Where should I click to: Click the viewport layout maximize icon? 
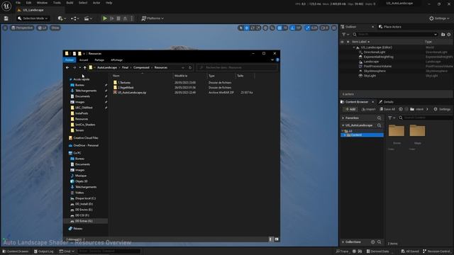click(334, 28)
